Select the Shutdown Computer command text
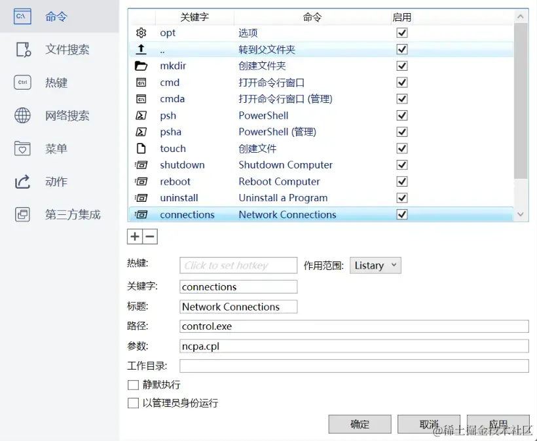Screen dimensions: 537x441 (x=286, y=165)
